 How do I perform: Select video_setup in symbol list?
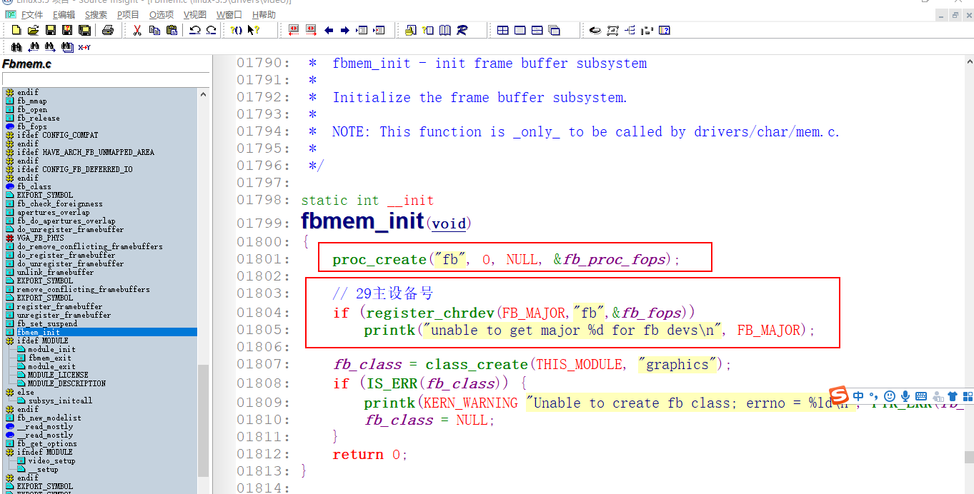coord(51,460)
